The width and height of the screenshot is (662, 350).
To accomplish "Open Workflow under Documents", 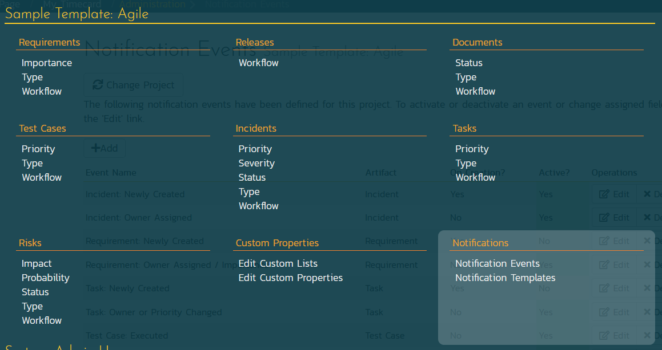I will [x=475, y=91].
